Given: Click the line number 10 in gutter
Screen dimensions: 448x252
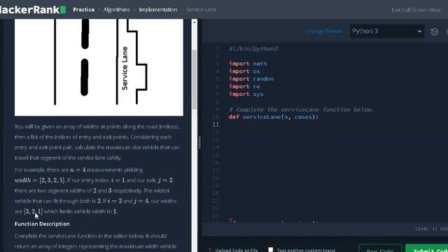Looking at the screenshot, I should (x=216, y=117).
